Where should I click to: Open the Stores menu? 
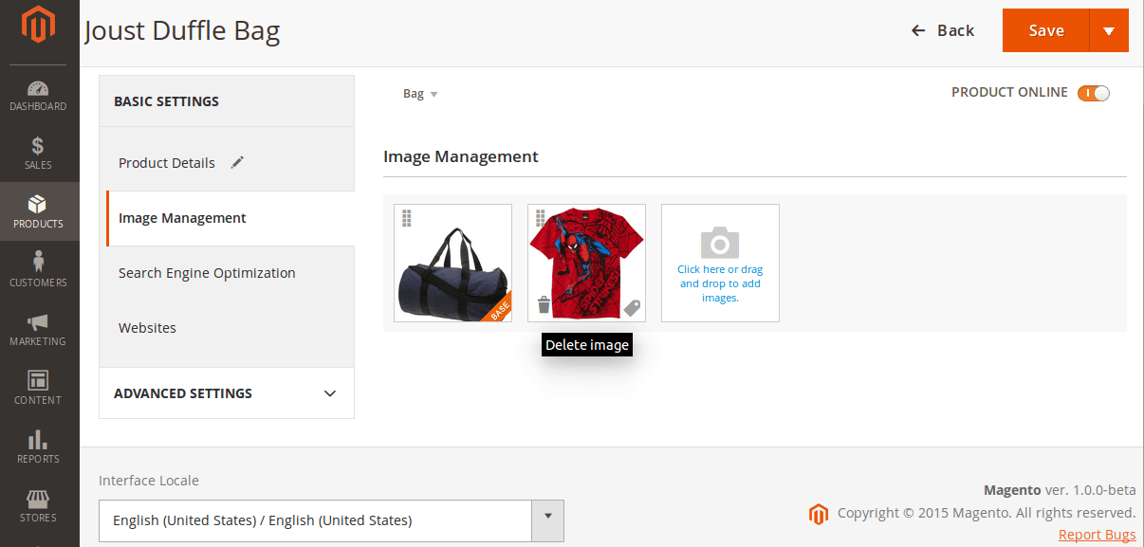[x=39, y=506]
